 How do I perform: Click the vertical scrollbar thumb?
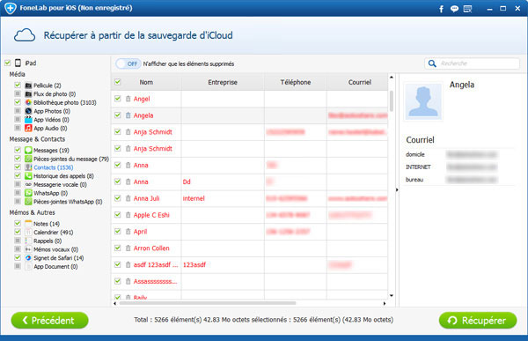[x=392, y=100]
